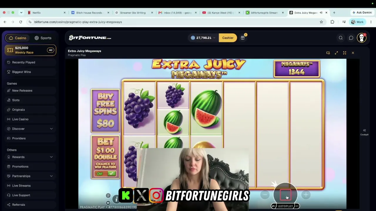The height and width of the screenshot is (211, 376).
Task: View site information icon in address bar
Action: tap(30, 22)
